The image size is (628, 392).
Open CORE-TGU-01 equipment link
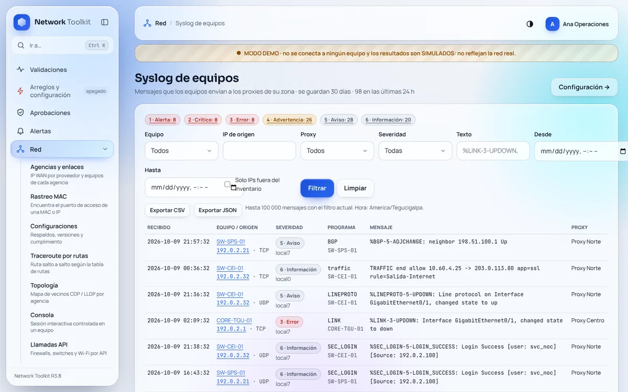(x=234, y=320)
